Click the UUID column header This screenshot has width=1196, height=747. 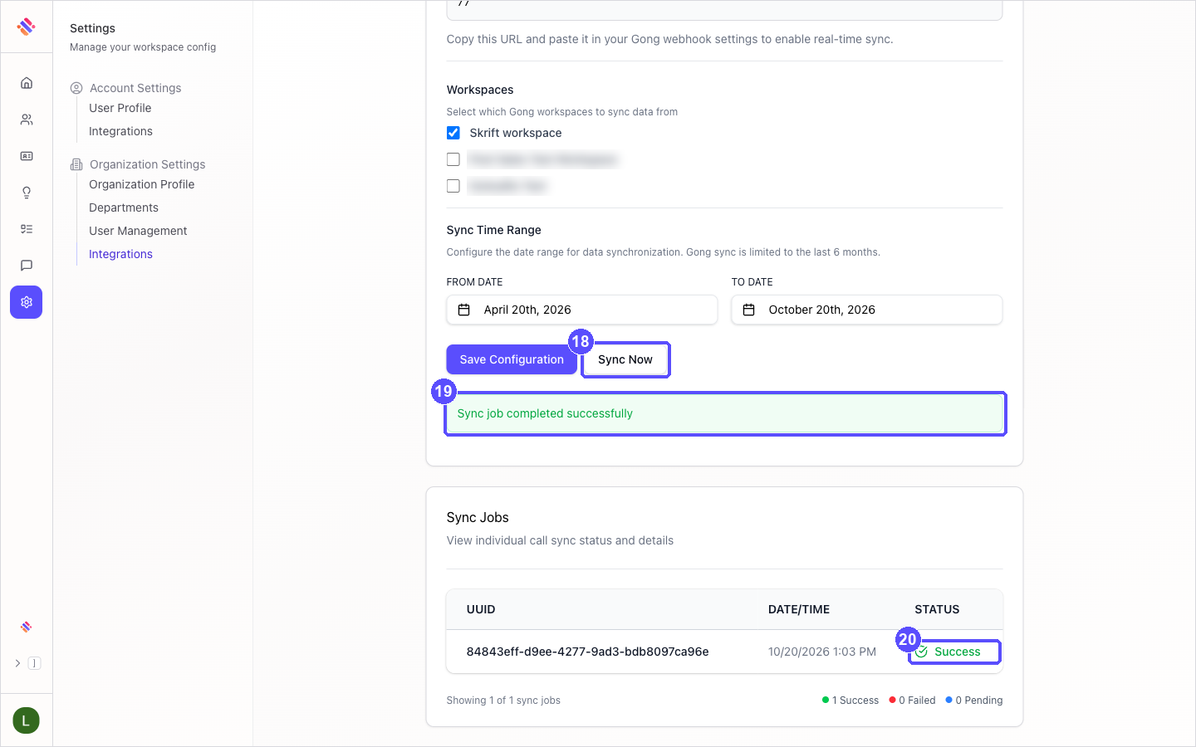tap(481, 609)
